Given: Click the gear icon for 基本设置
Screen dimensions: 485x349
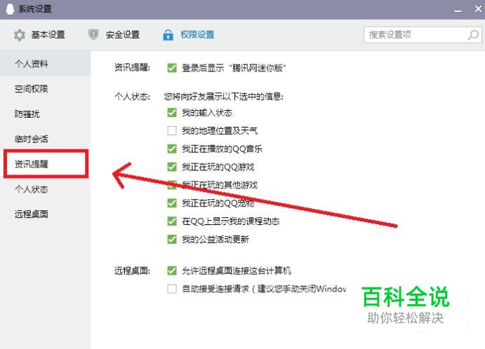Looking at the screenshot, I should tap(20, 35).
